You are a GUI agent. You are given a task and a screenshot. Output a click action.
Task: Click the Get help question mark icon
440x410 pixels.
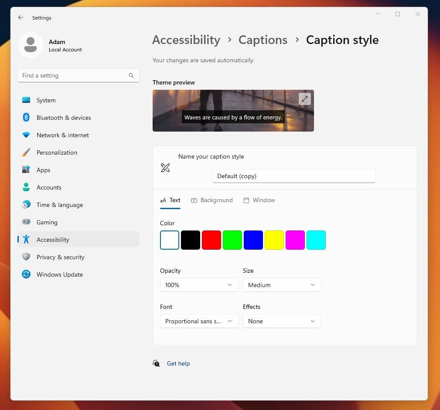click(x=156, y=363)
